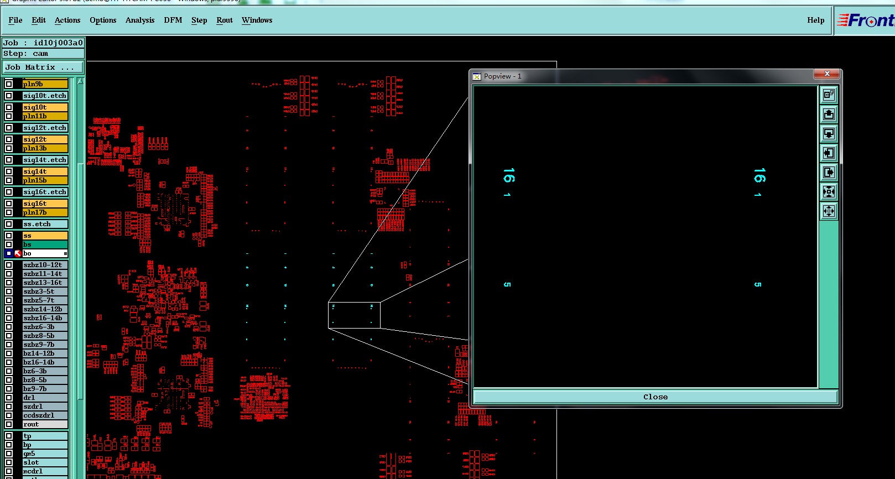This screenshot has height=479, width=895.
Task: Select the pln11b layer name
Action: pos(45,116)
